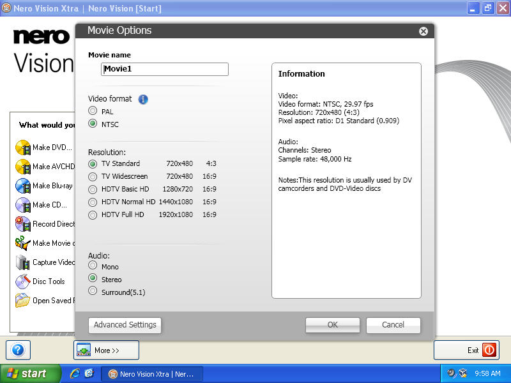Click the Capture Video menu entry

54,262
